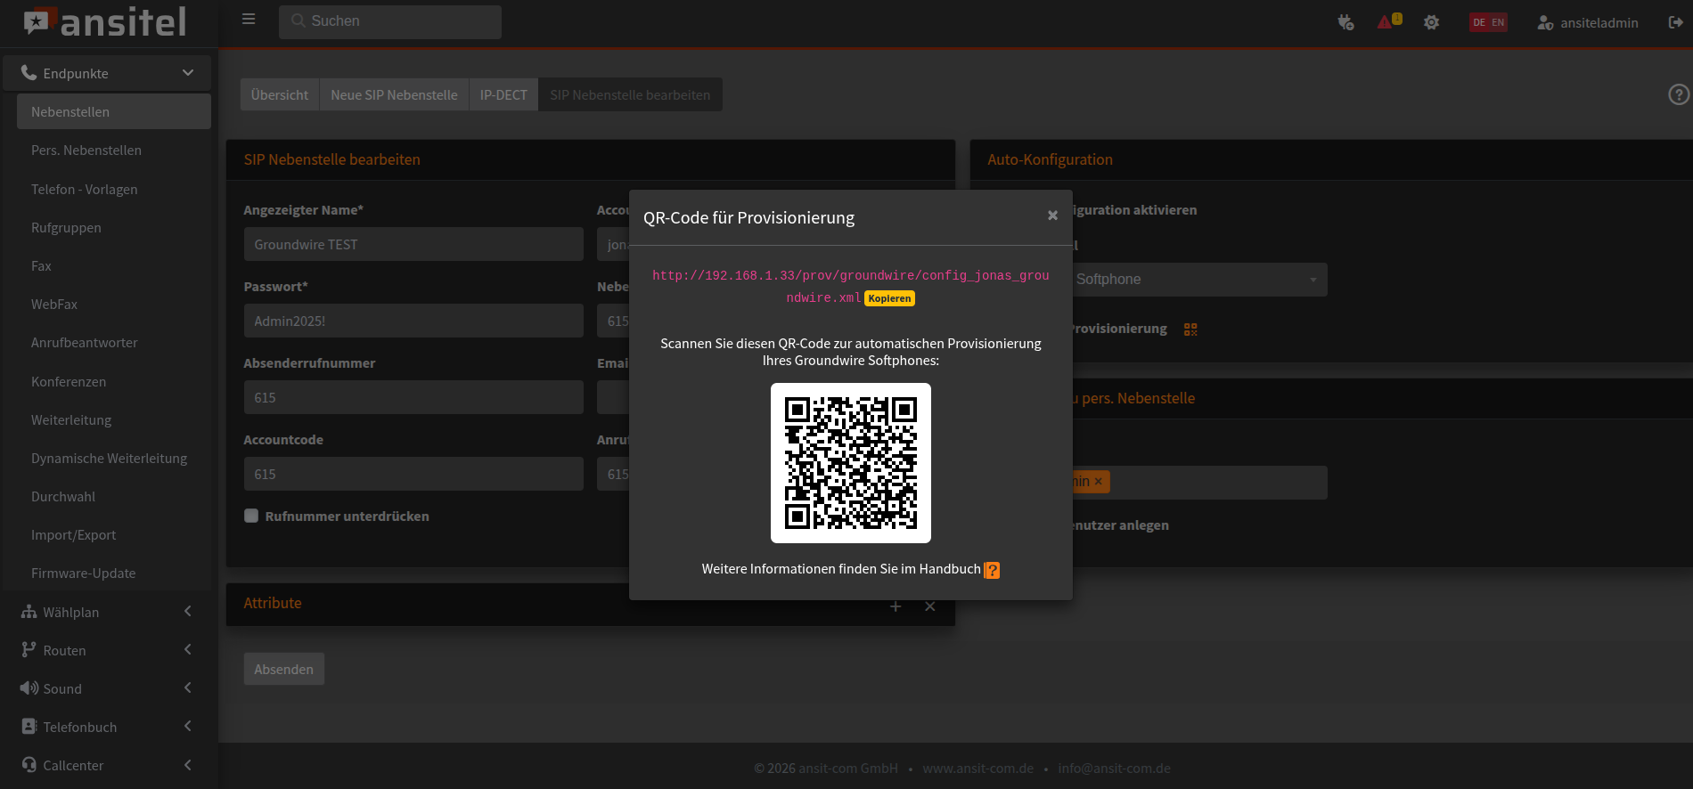Open Nebenstellen in the sidebar

tap(114, 111)
